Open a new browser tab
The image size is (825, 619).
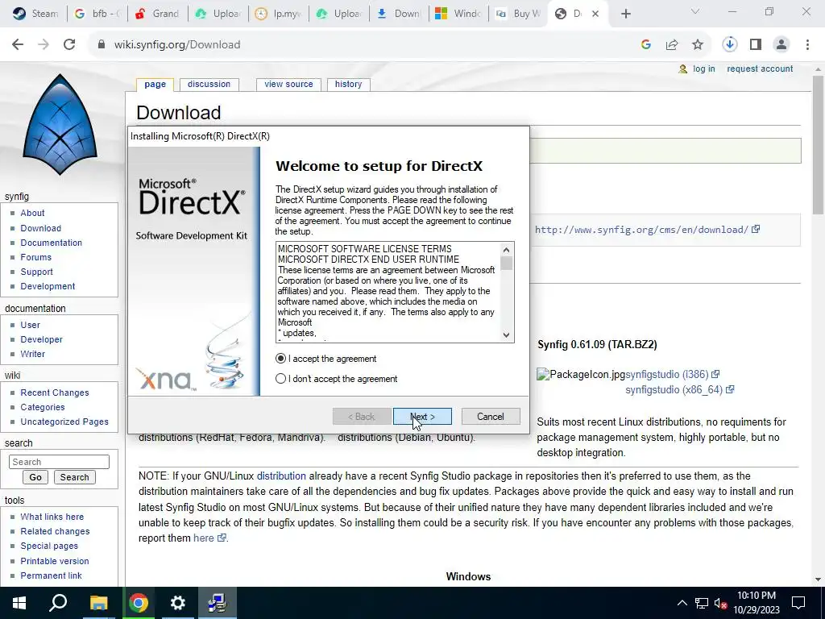tap(625, 14)
